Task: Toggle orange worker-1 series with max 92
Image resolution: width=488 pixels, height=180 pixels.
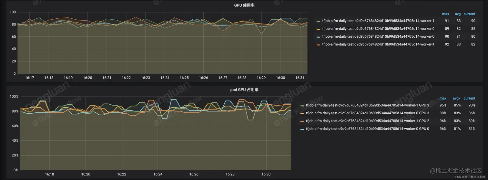Action: point(378,44)
